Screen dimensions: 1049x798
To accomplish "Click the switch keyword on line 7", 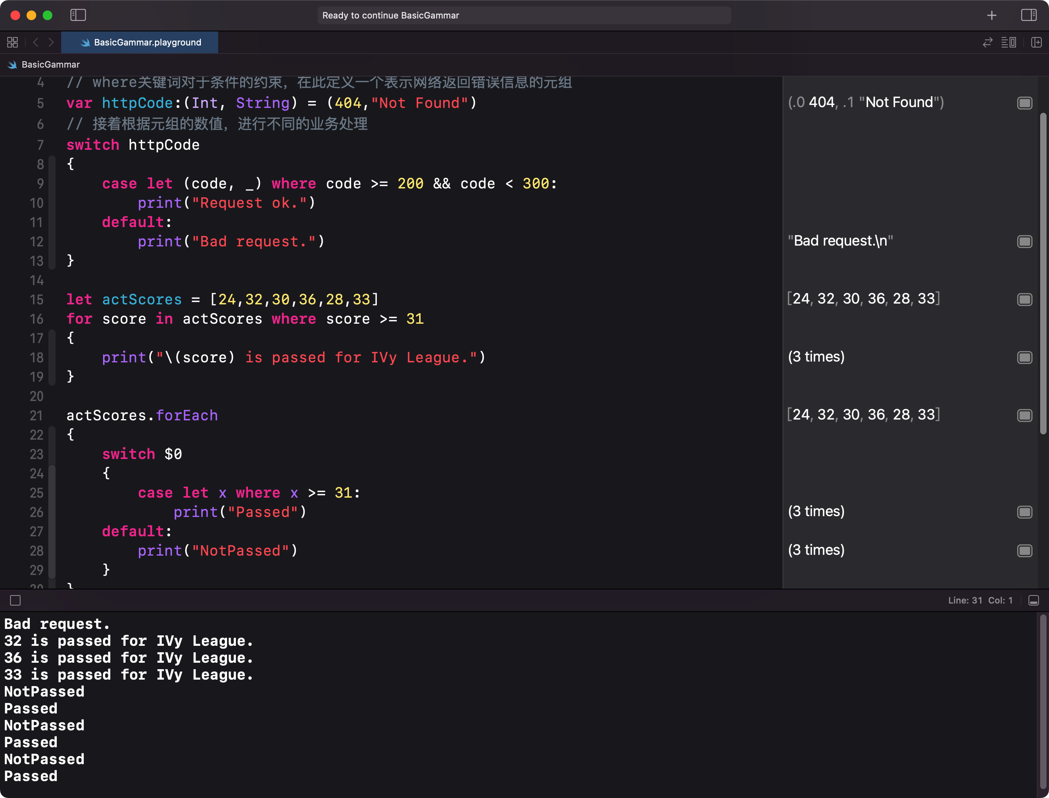I will [93, 145].
